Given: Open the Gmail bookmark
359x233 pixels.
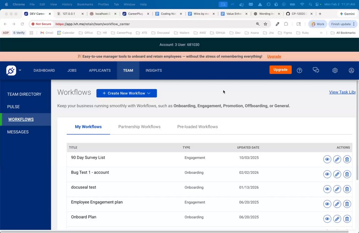Looking at the screenshot, I should (x=47, y=33).
